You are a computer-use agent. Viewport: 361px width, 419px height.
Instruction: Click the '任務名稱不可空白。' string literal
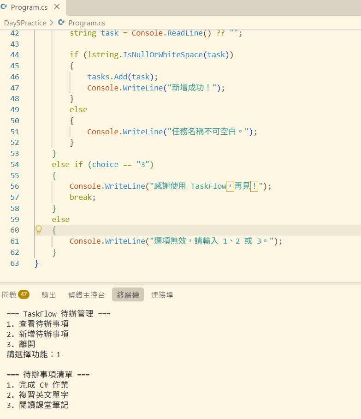208,132
